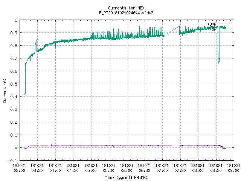Screen dimensions: 241x181
Task: Click the 'Current (A)' y-axis label
Action: 5,90
